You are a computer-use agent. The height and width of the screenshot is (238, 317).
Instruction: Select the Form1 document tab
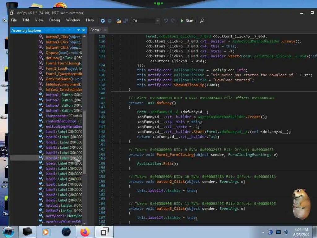pyautogui.click(x=95, y=30)
